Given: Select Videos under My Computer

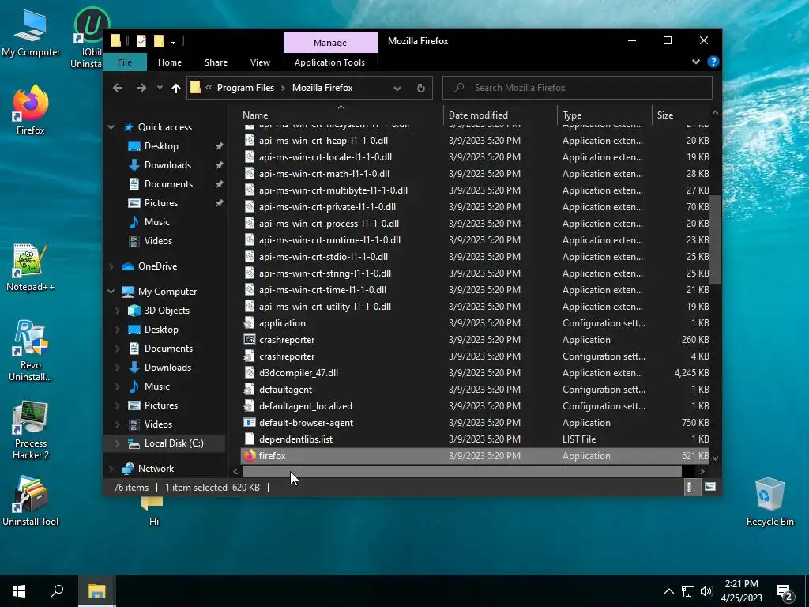Looking at the screenshot, I should [158, 424].
